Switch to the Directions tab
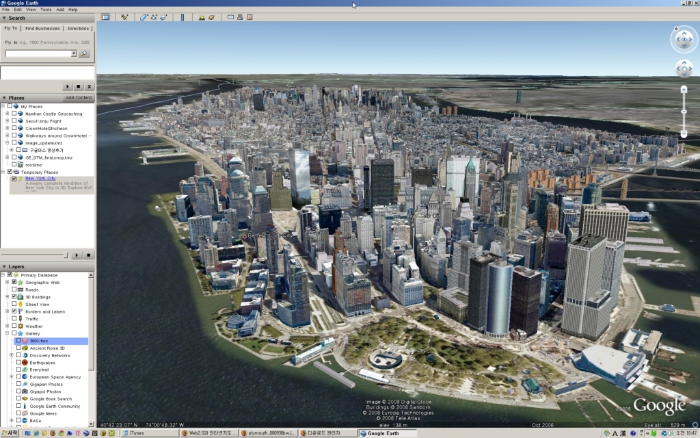This screenshot has height=438, width=700. pyautogui.click(x=79, y=29)
